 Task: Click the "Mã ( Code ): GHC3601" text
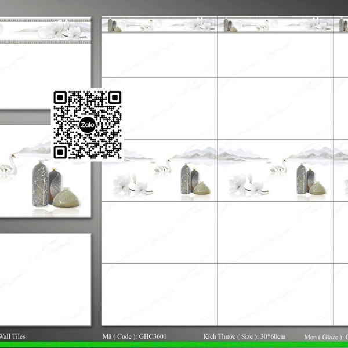(x=134, y=336)
